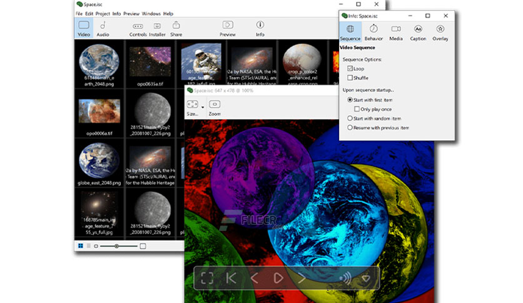The height and width of the screenshot is (303, 523).
Task: Click the Size button in preview window
Action: pos(193,108)
